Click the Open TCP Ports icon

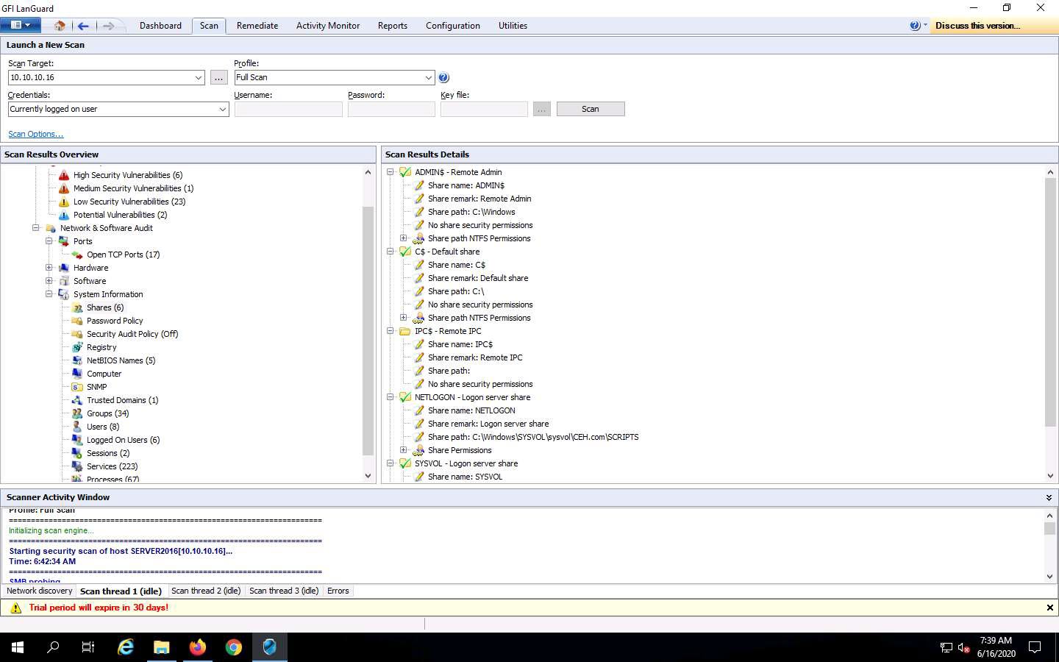click(x=77, y=255)
